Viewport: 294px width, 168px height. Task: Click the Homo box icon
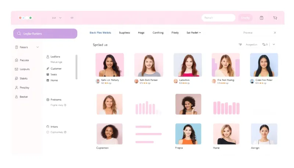coord(48,80)
